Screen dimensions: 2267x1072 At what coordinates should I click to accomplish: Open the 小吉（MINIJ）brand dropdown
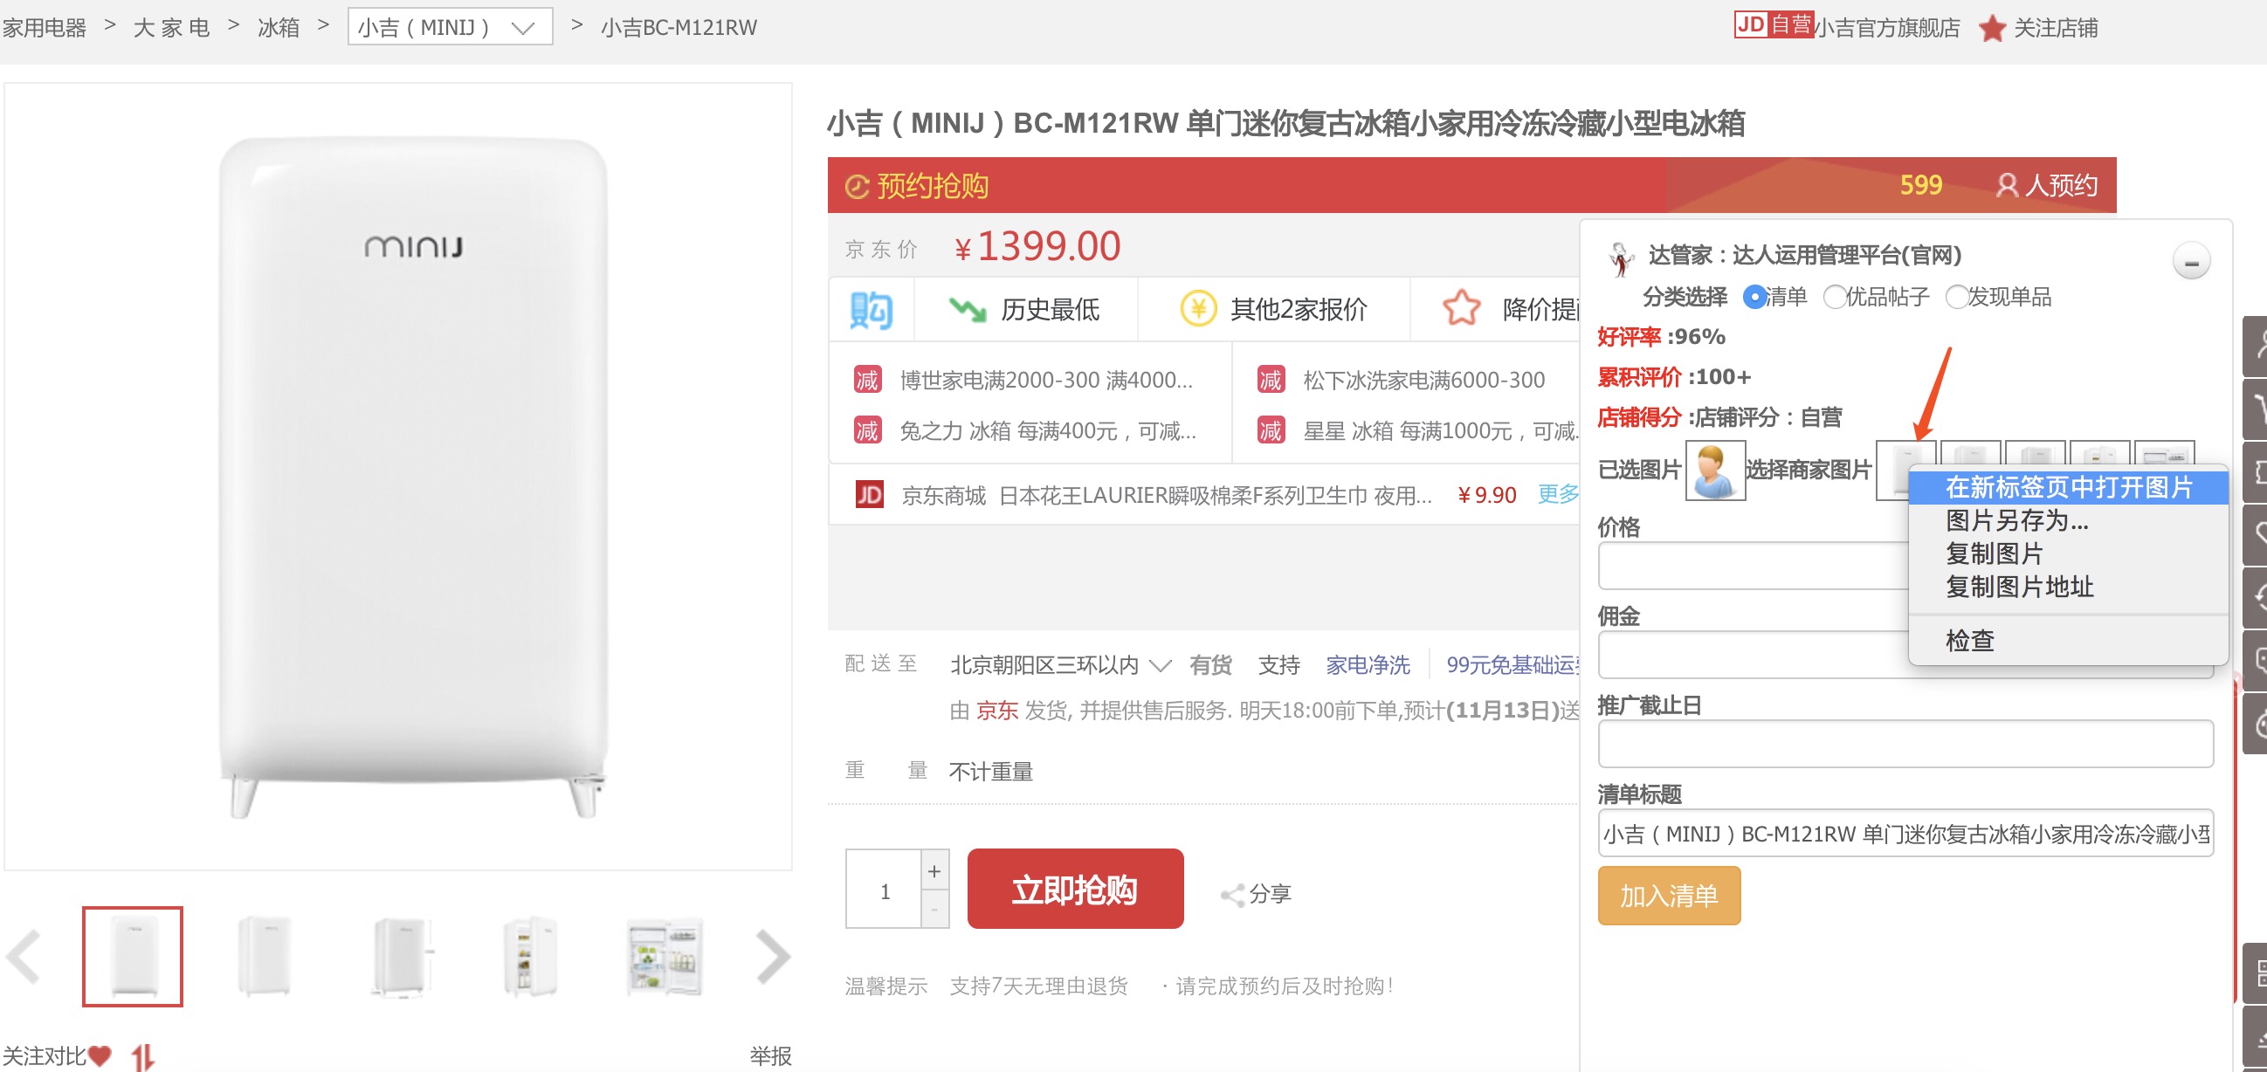coord(450,27)
